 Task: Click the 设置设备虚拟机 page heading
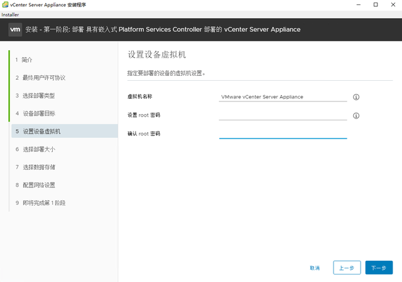coord(156,55)
